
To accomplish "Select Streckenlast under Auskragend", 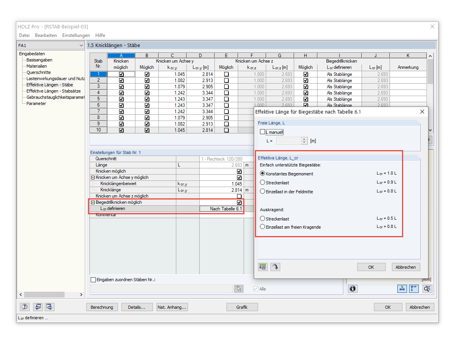I will click(263, 219).
